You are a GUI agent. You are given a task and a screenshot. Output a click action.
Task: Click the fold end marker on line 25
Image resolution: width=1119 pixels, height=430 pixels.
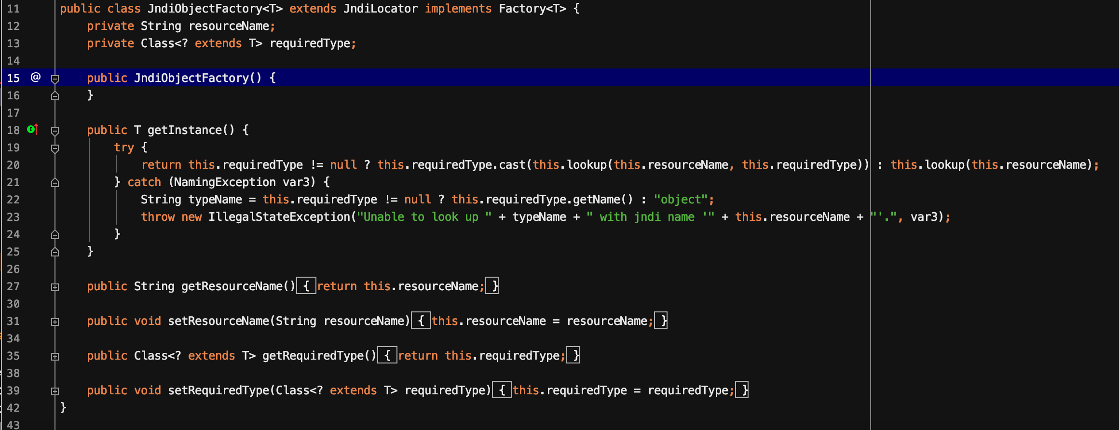55,252
